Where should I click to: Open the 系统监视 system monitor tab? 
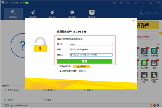point(92,14)
